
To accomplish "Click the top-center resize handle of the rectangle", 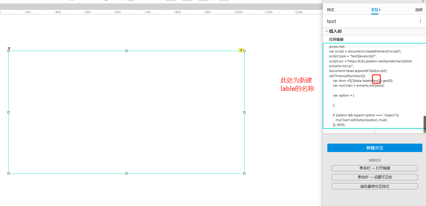I will click(x=126, y=50).
